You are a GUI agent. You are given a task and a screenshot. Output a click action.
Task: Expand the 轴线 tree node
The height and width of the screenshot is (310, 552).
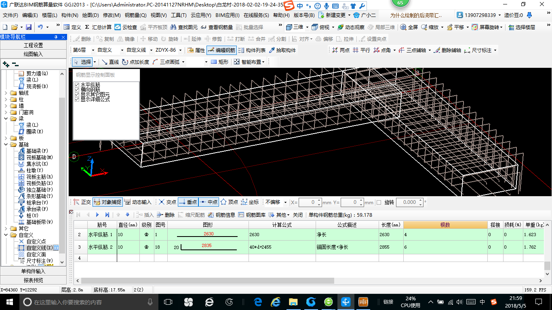point(6,93)
